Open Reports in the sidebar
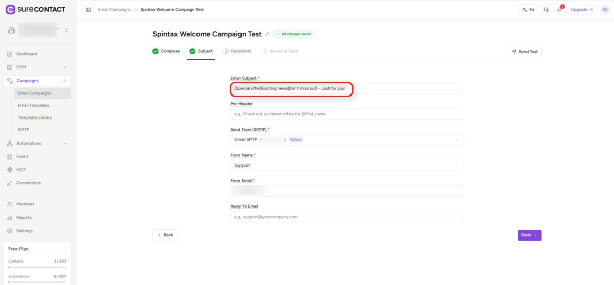Viewport: 614px width, 285px height. point(24,217)
